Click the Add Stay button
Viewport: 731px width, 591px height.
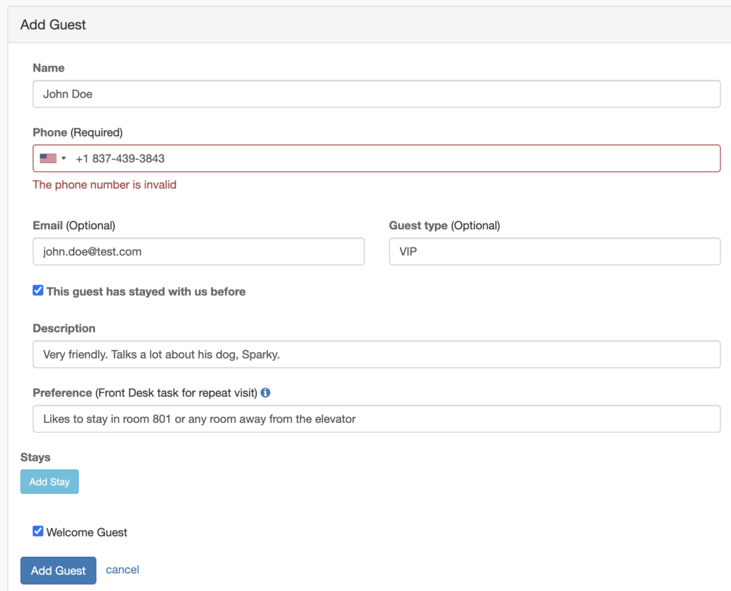(49, 481)
